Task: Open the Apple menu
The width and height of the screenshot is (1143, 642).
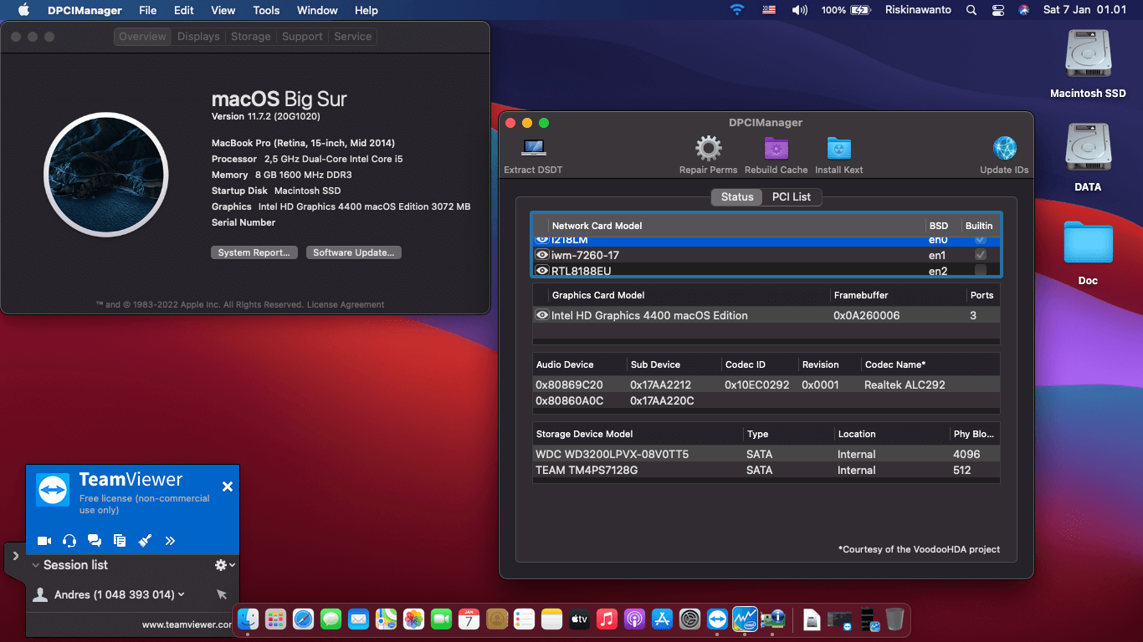Action: pyautogui.click(x=23, y=10)
